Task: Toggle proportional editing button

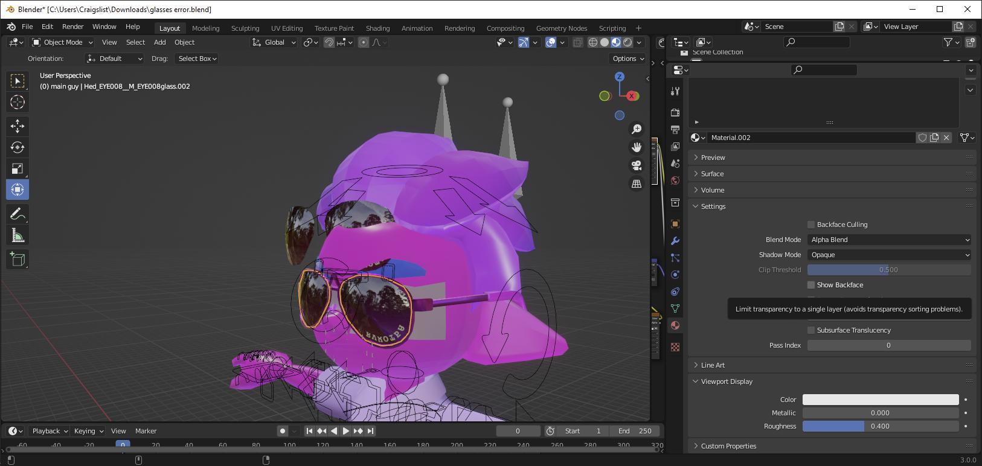Action: [364, 42]
